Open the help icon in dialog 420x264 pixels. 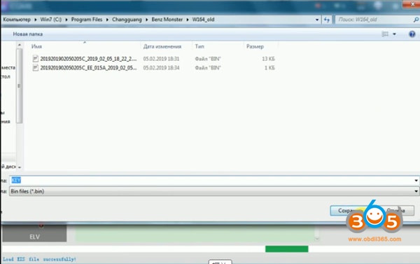point(412,34)
